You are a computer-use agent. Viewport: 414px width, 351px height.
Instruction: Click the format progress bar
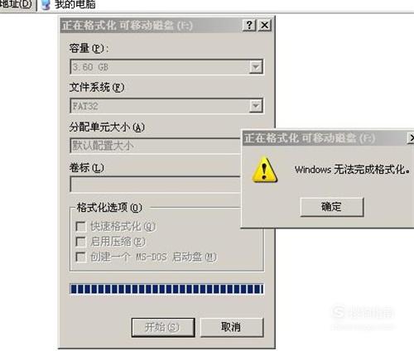(x=166, y=289)
